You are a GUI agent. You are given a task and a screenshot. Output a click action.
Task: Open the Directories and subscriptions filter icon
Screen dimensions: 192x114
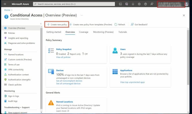(x=126, y=4)
